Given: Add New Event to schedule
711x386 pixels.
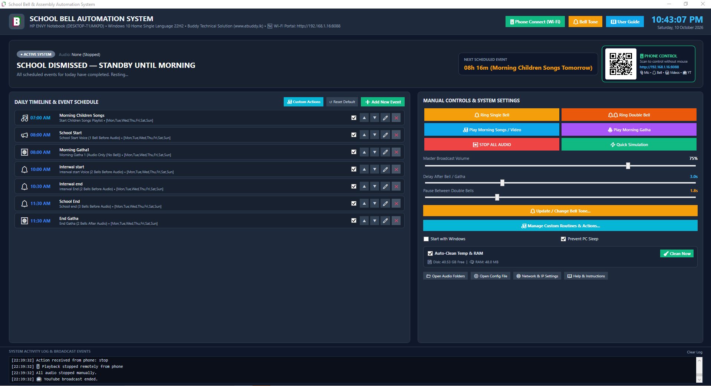Looking at the screenshot, I should (x=383, y=102).
